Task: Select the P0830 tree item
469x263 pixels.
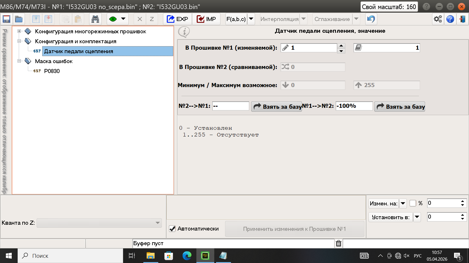Action: pyautogui.click(x=52, y=71)
